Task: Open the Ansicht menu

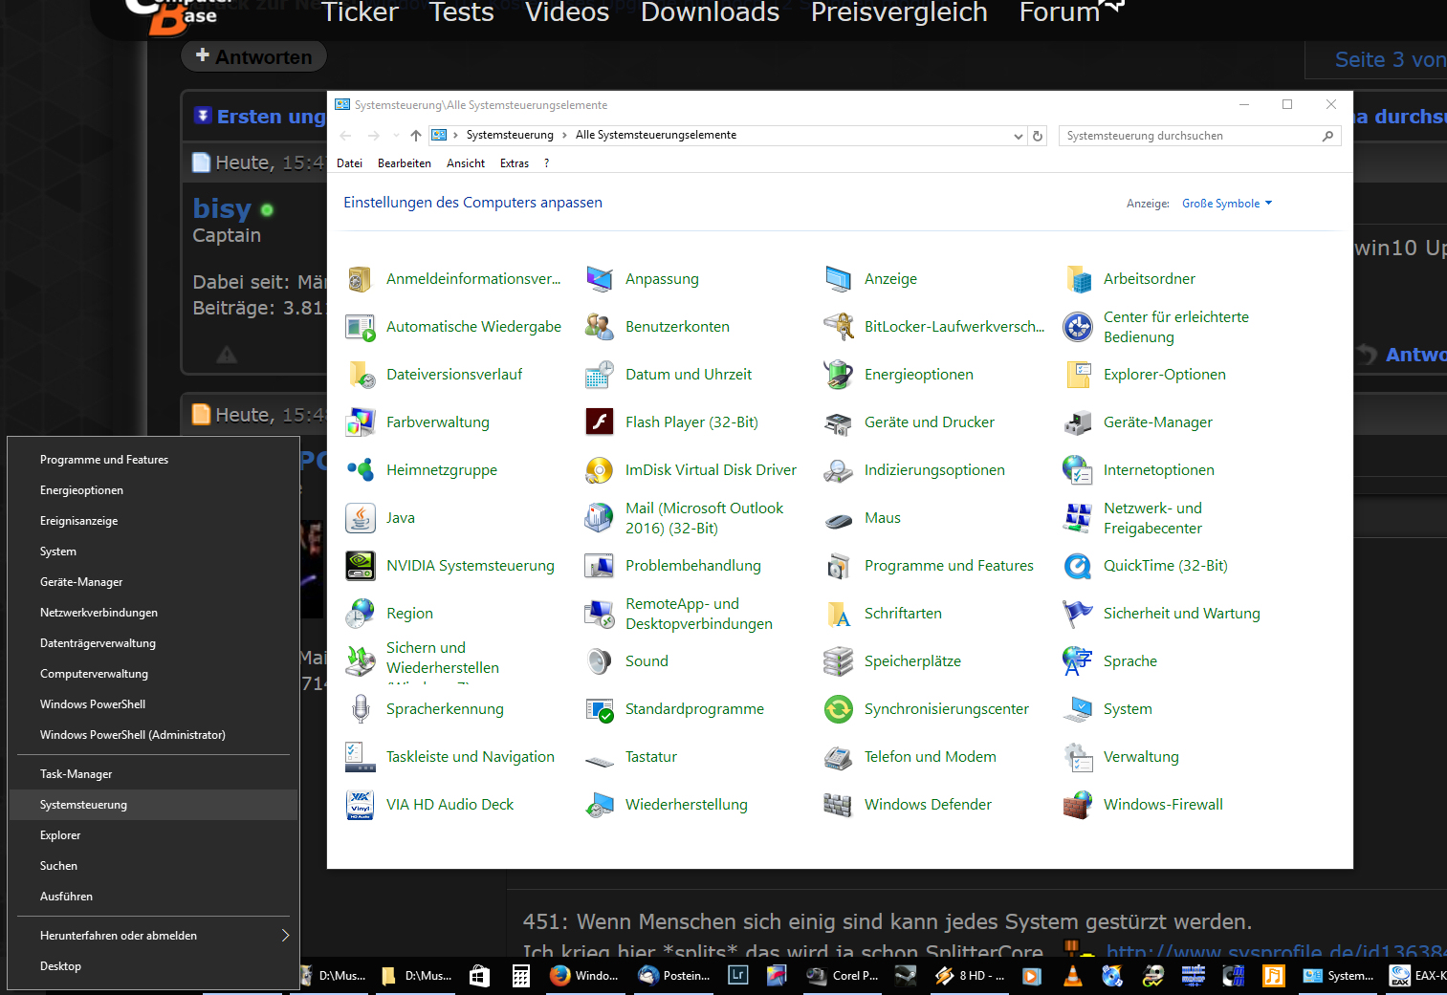Action: click(x=466, y=163)
